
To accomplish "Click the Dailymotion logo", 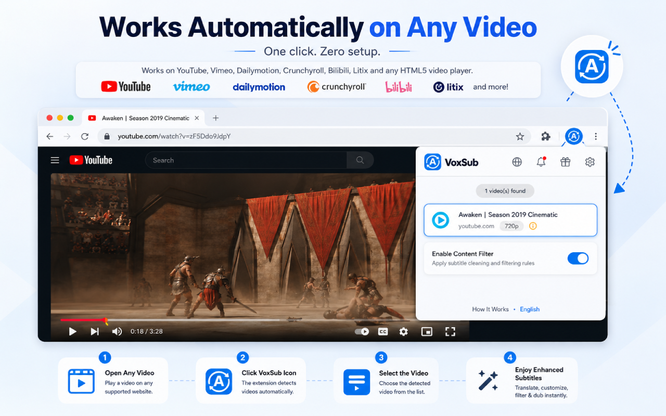I will click(259, 87).
